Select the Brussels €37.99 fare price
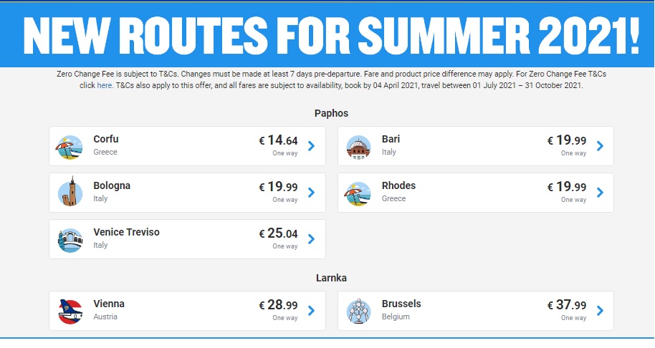The width and height of the screenshot is (655, 348). 567,305
